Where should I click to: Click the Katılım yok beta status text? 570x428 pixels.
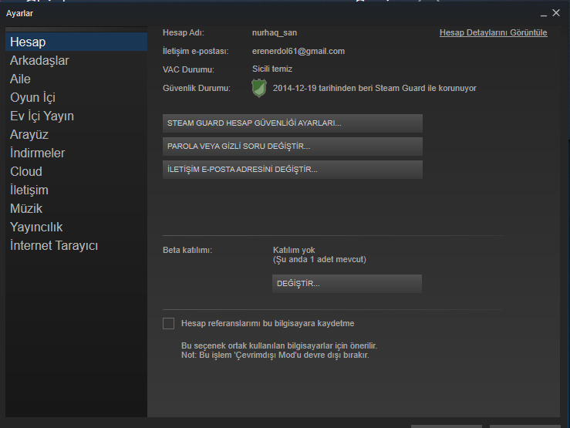(294, 250)
